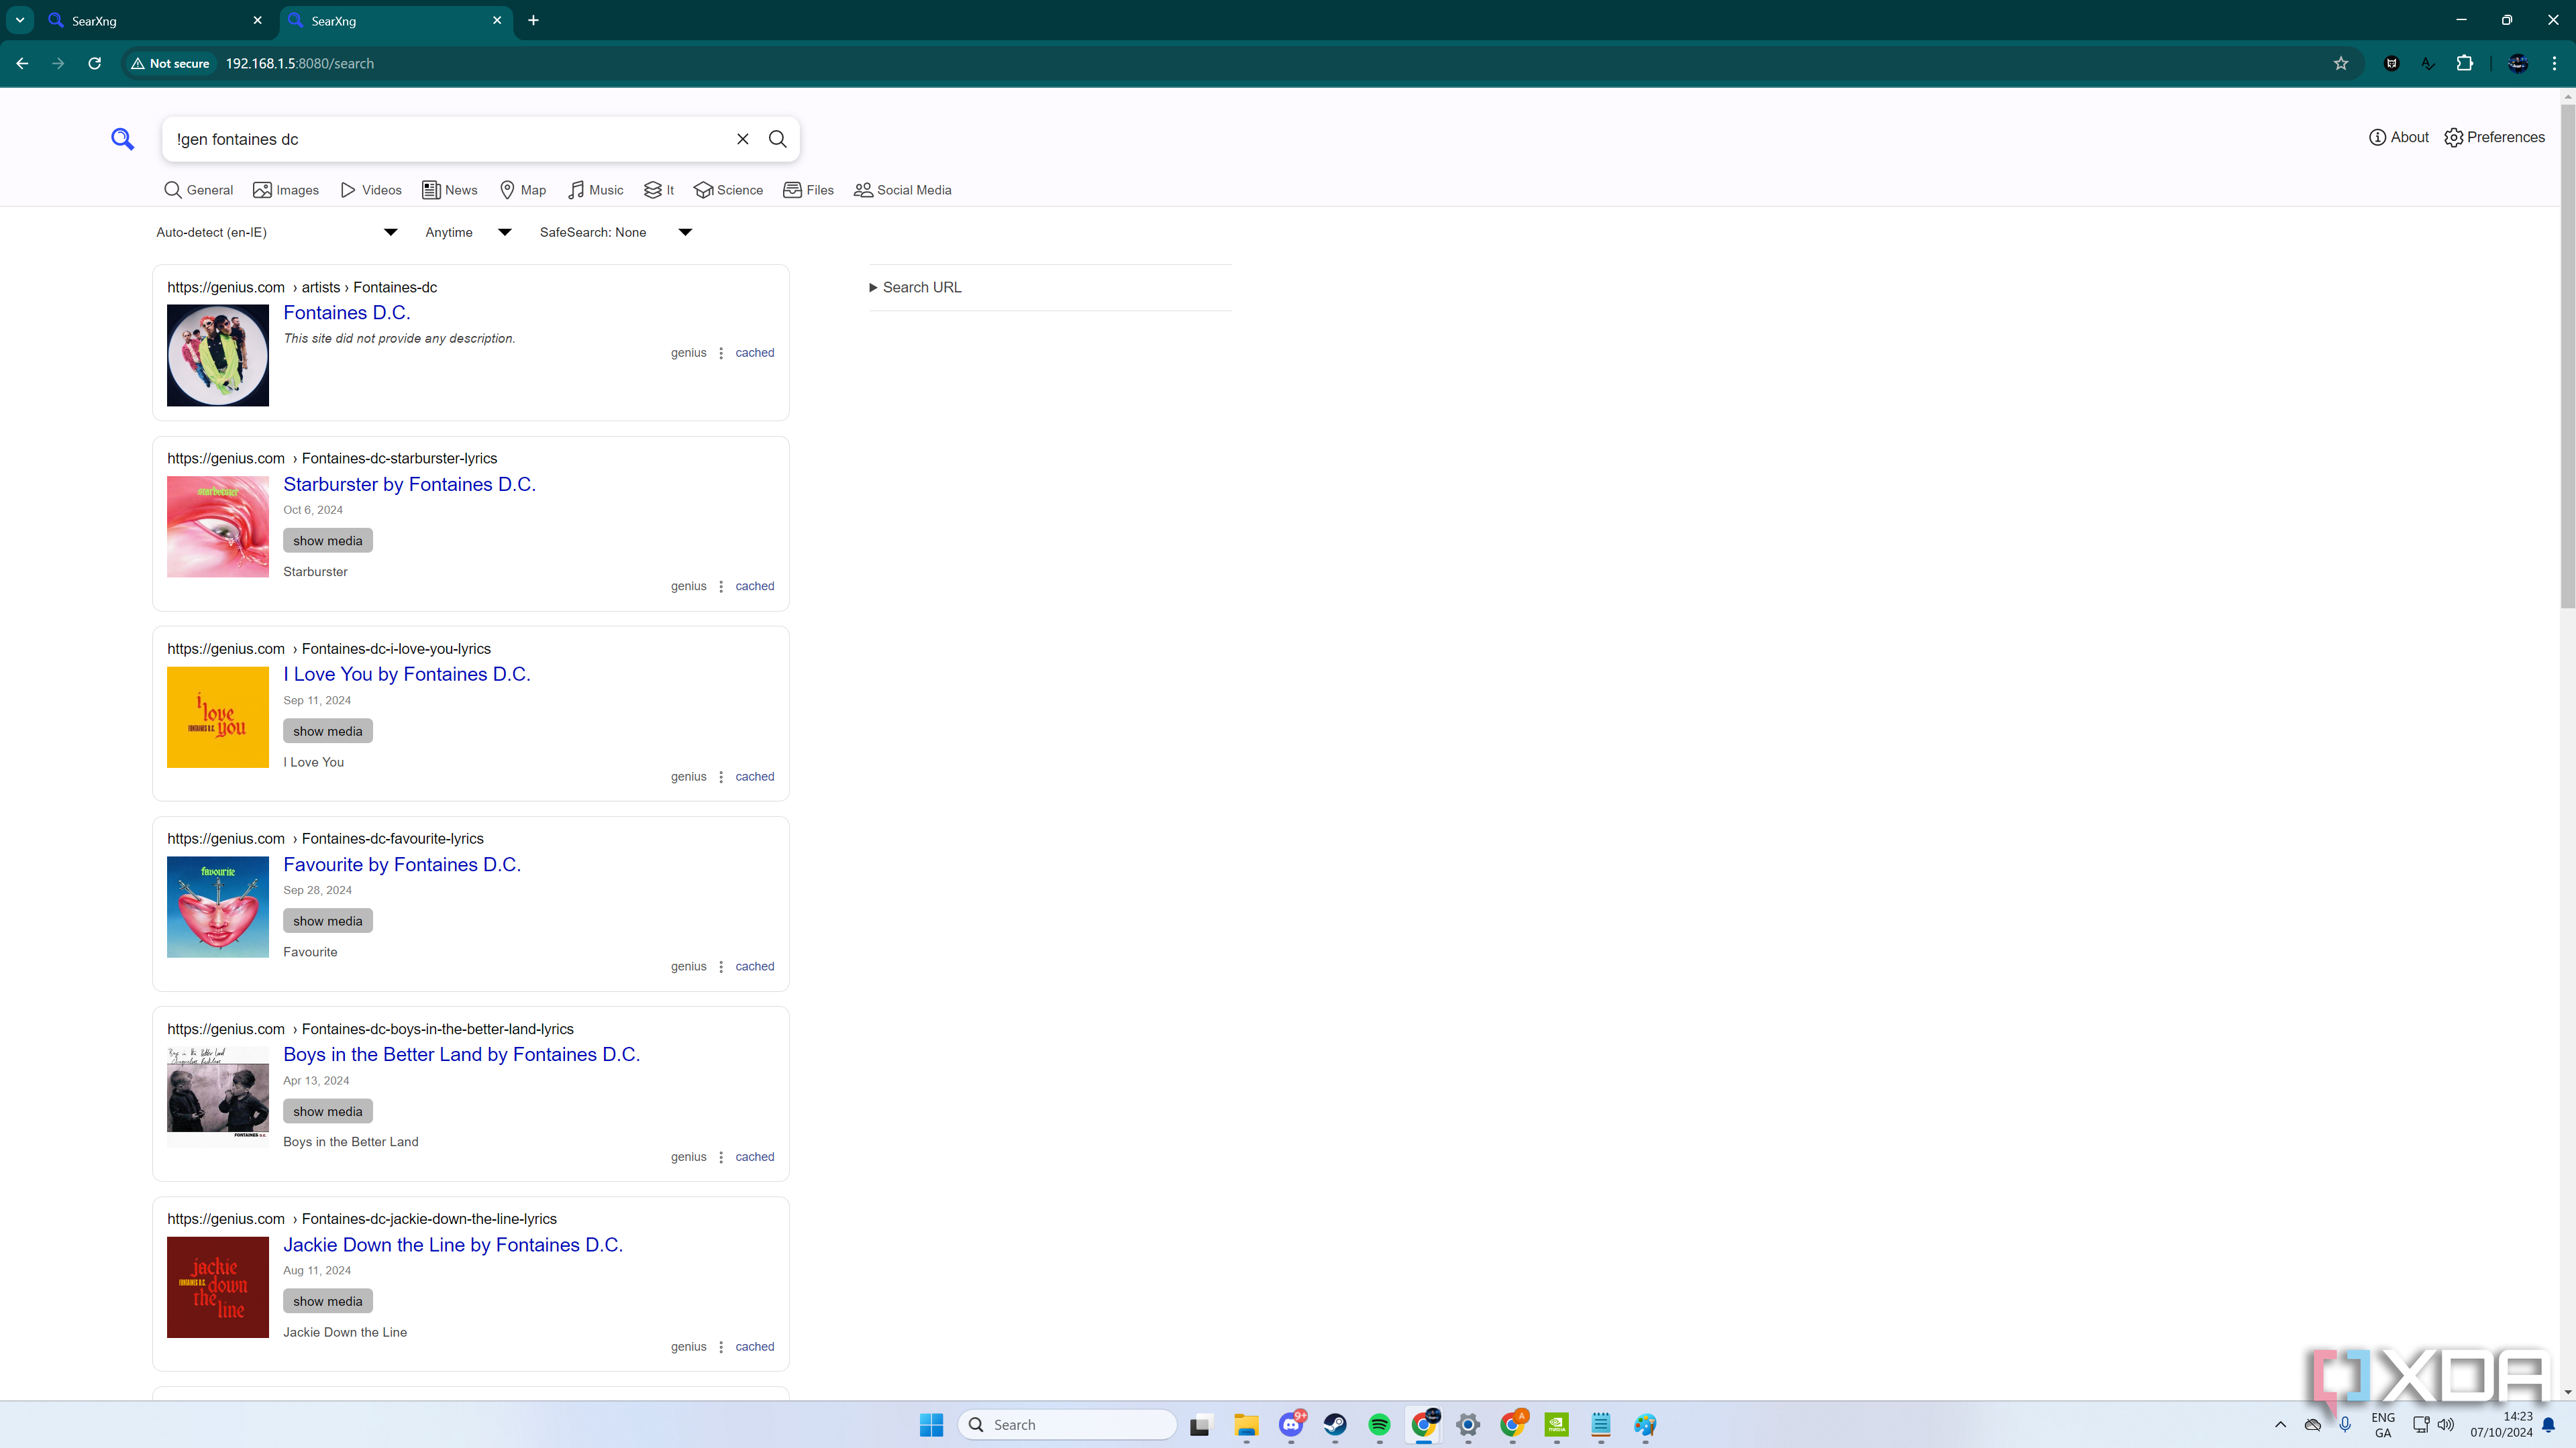Switch to the Social Media category tab
The width and height of the screenshot is (2576, 1448).
tap(902, 190)
